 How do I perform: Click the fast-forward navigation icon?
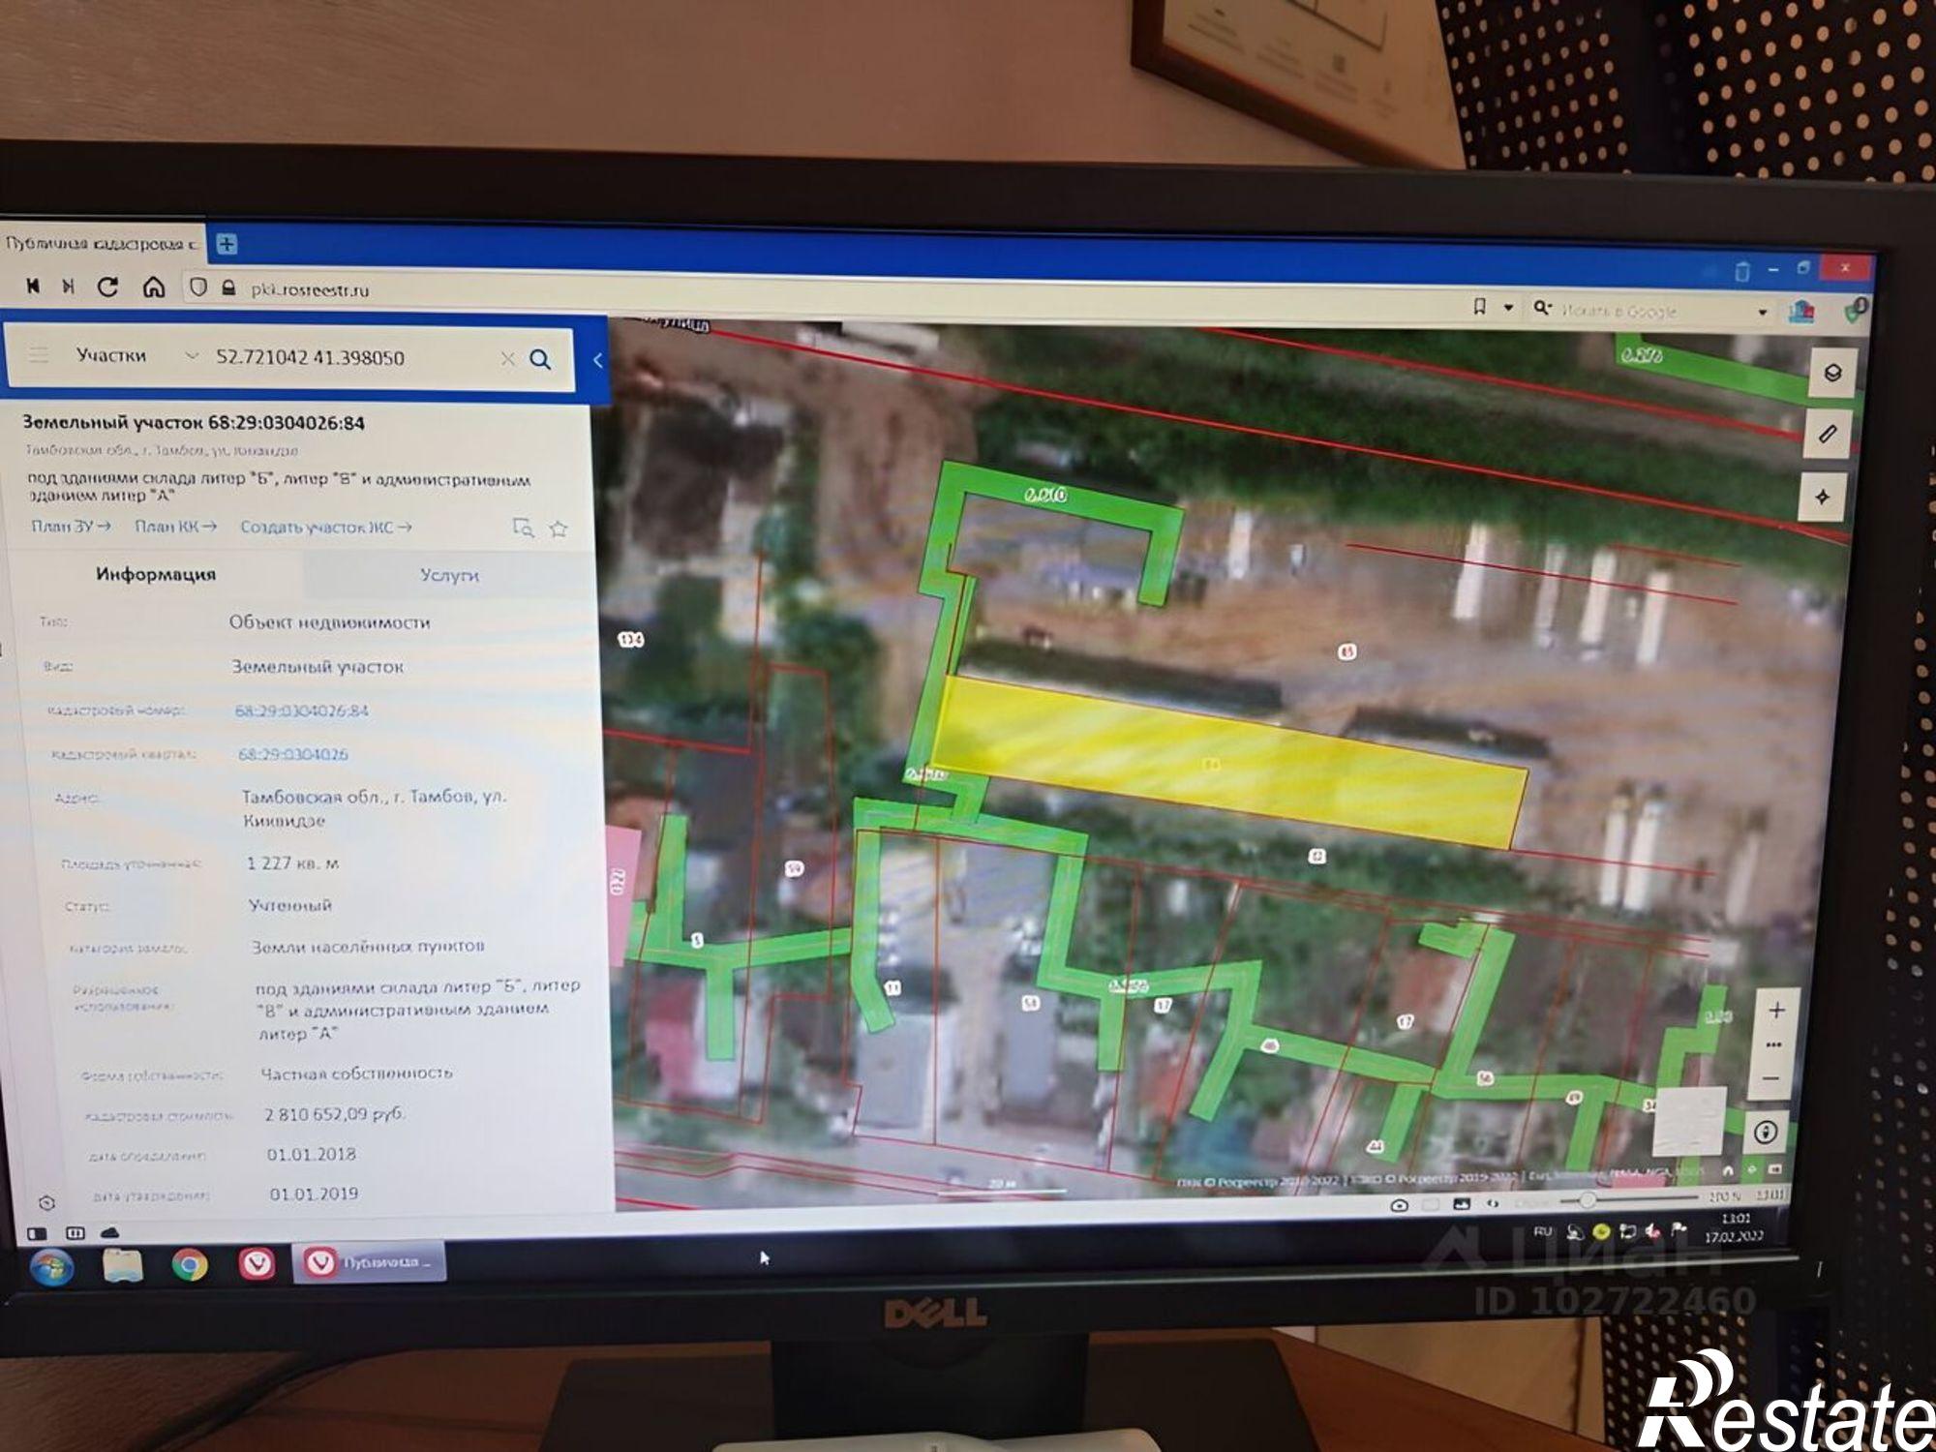tap(69, 287)
